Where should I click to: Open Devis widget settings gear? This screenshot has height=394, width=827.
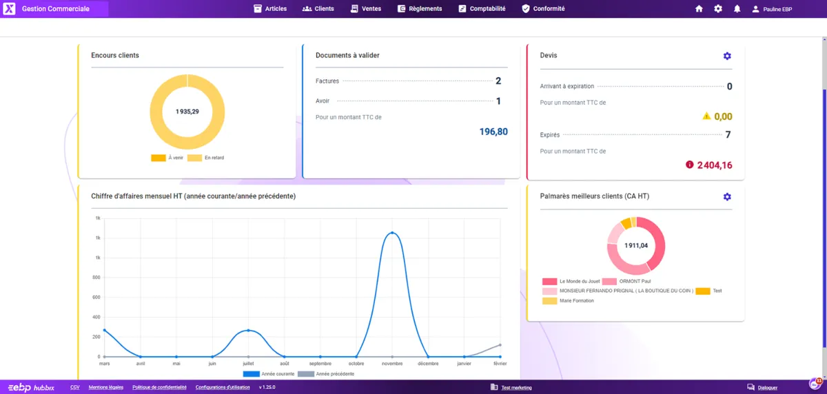[727, 56]
